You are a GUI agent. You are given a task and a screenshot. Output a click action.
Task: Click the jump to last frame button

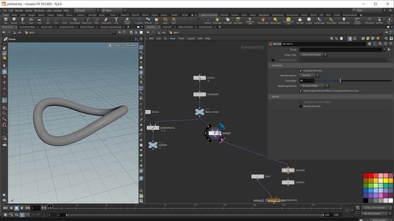[27, 208]
